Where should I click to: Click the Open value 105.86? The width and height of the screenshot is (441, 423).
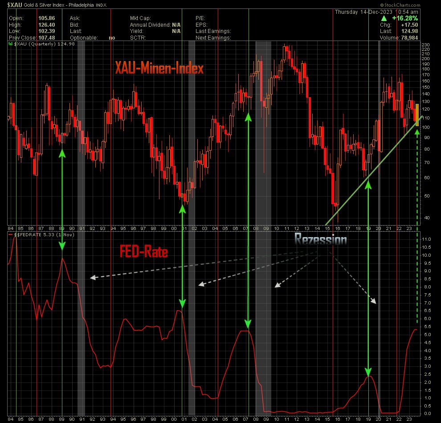click(x=47, y=18)
